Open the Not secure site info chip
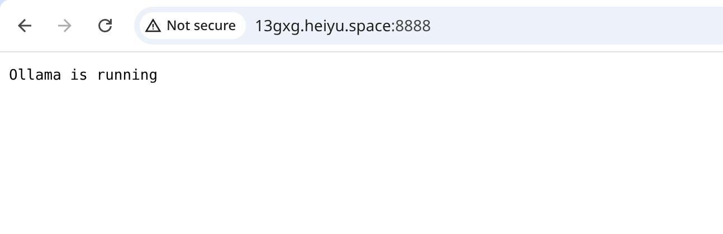 [192, 26]
